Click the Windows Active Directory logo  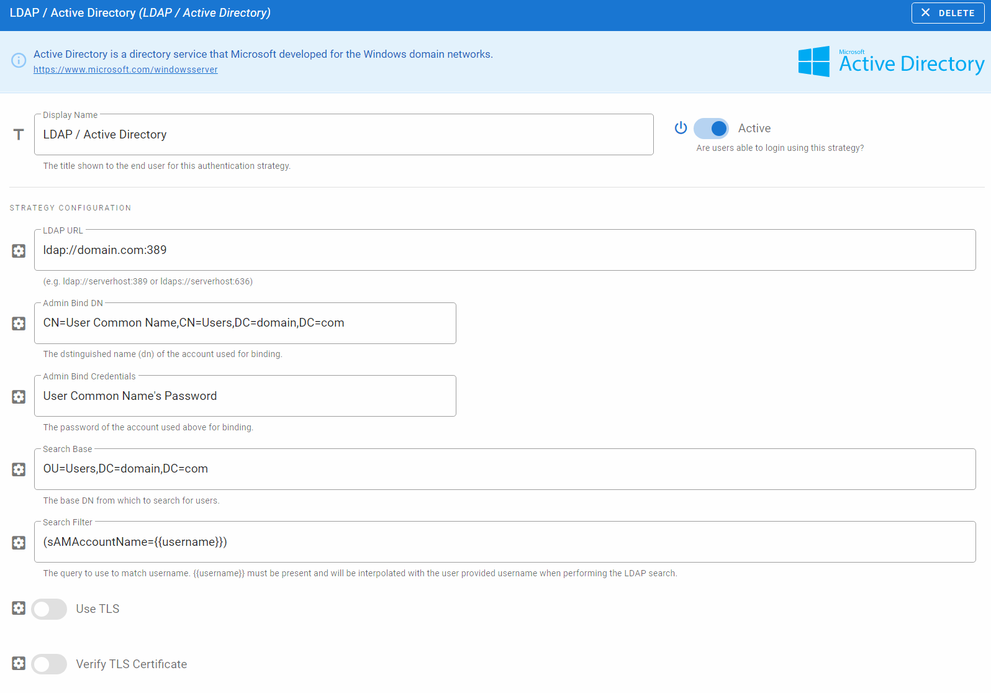tap(891, 61)
